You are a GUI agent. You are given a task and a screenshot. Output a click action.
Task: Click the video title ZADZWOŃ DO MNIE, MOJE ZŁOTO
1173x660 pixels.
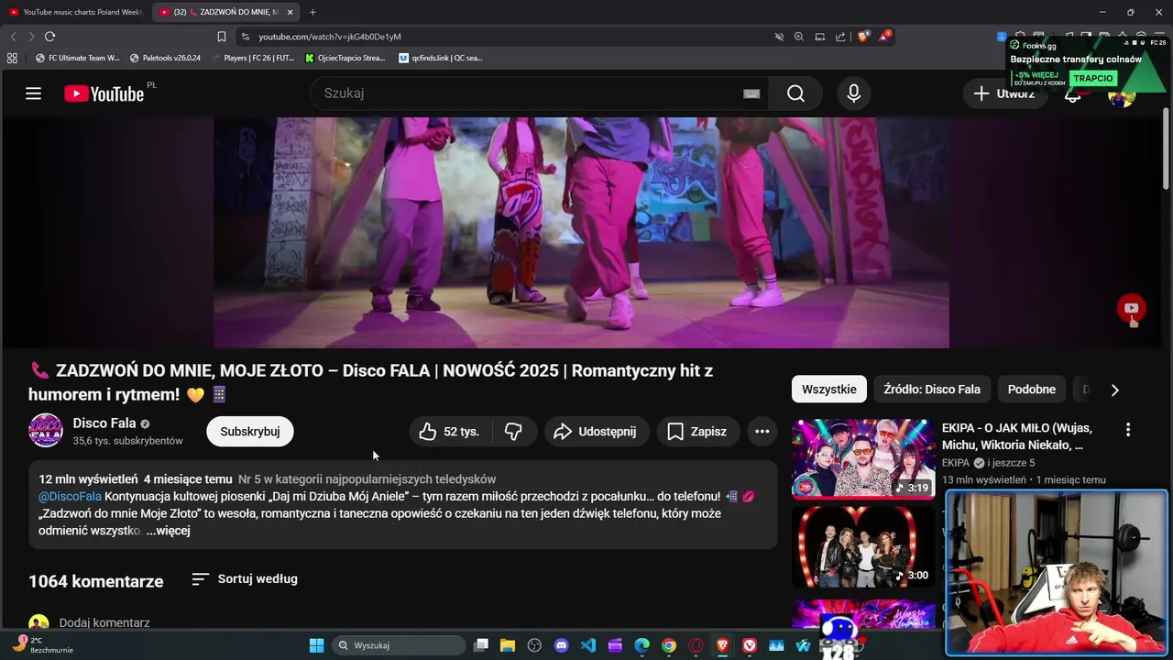pos(370,382)
